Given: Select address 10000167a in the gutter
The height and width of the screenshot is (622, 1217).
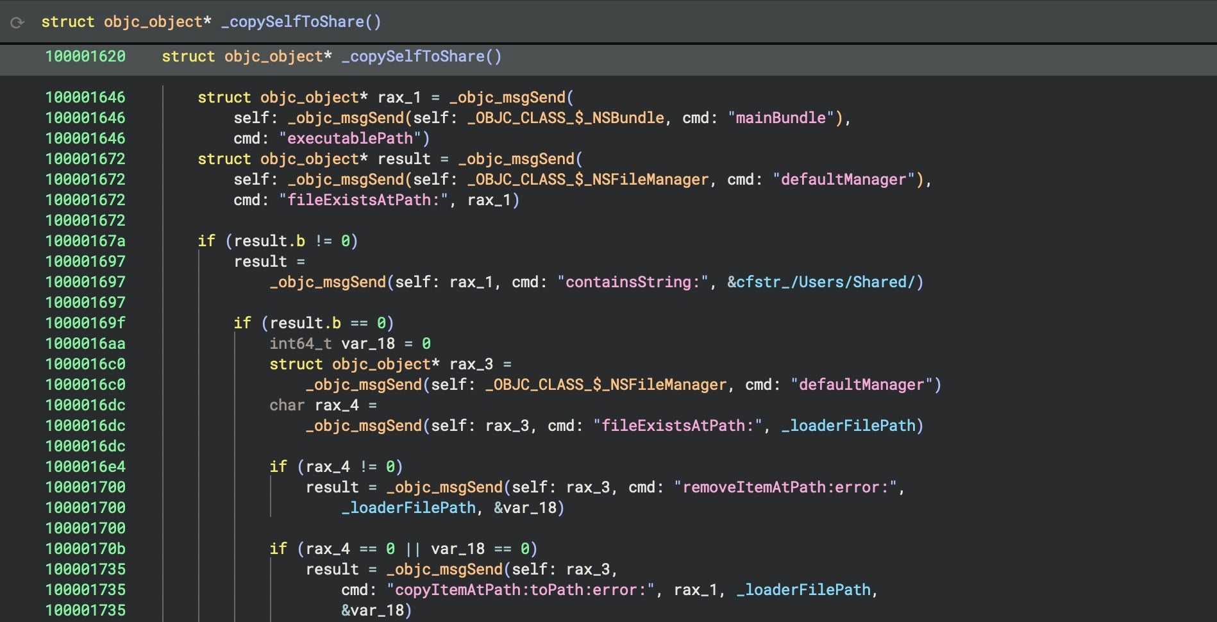Looking at the screenshot, I should click(x=85, y=241).
